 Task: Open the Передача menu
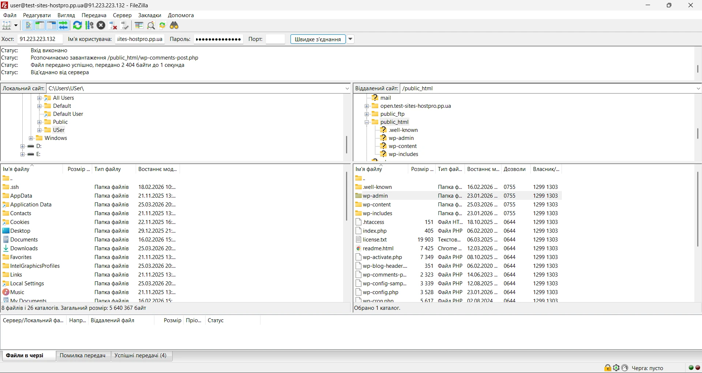(x=94, y=15)
